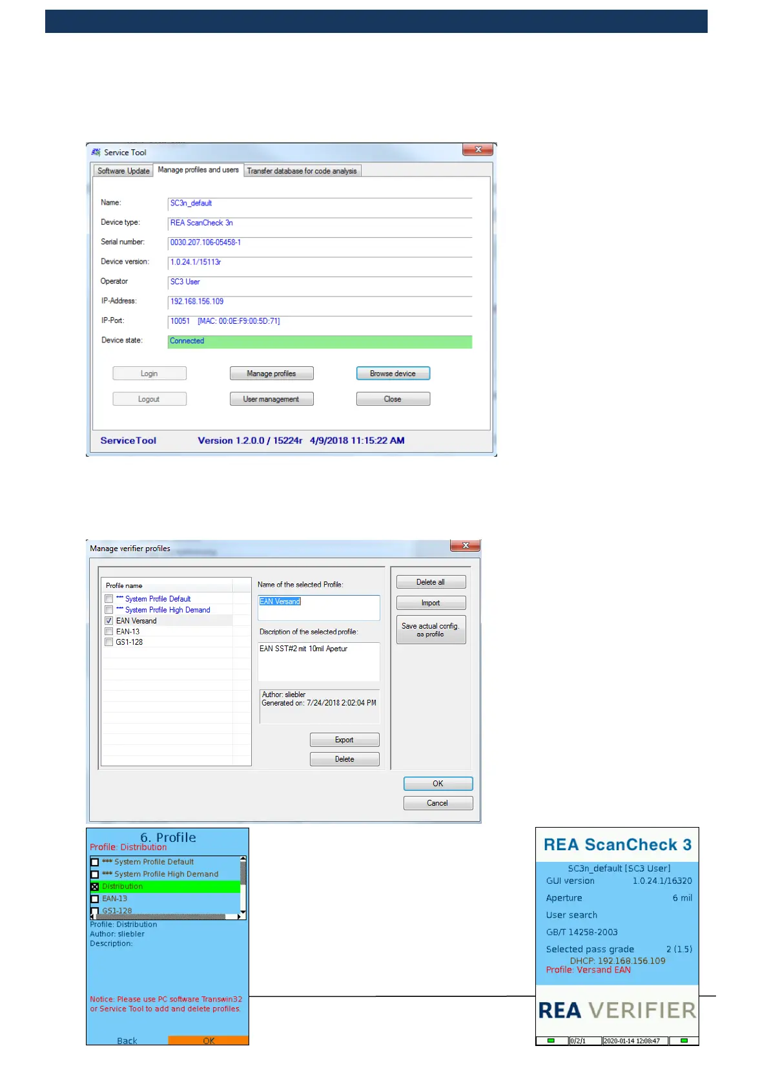The width and height of the screenshot is (769, 1088).
Task: Click orange OK on Profile screen
Action: (x=209, y=1040)
